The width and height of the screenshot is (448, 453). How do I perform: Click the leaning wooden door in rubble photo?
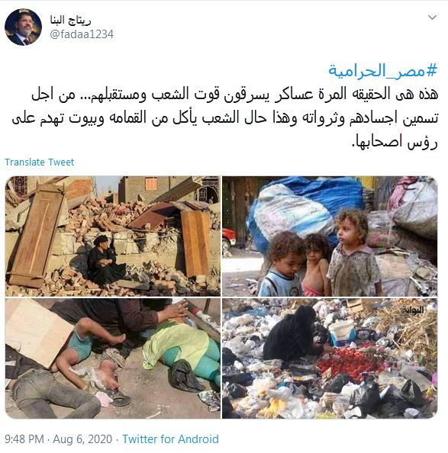(36, 236)
